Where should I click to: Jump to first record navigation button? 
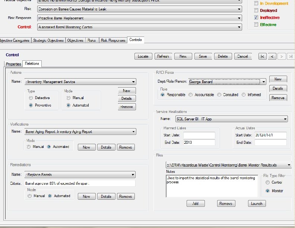(263, 56)
